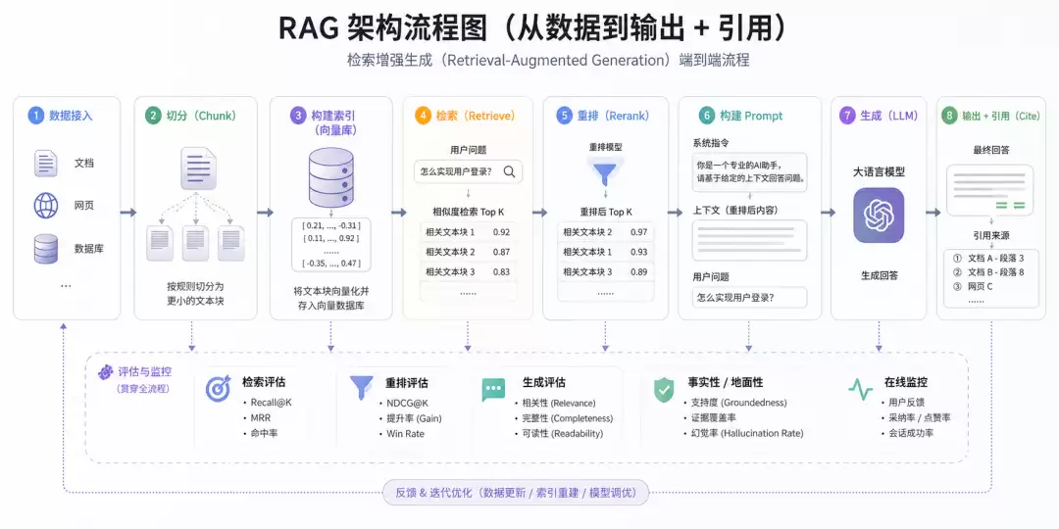Click step 1 circle for 数据接入
Image resolution: width=1059 pixels, height=529 pixels.
[35, 116]
